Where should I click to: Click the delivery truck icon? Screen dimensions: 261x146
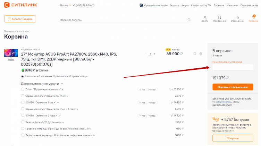click(23, 77)
